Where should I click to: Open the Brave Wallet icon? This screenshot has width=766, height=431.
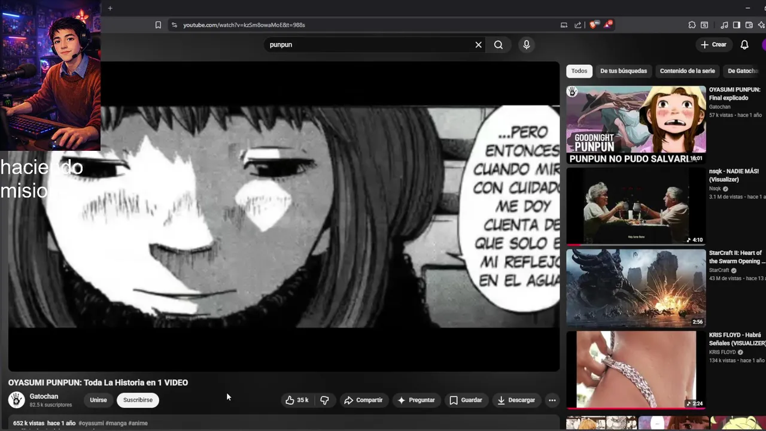[x=749, y=25]
